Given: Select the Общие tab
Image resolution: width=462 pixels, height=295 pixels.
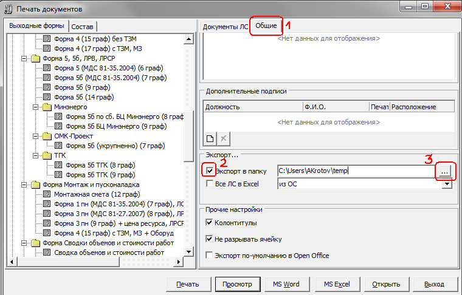Looking at the screenshot, I should tap(266, 26).
